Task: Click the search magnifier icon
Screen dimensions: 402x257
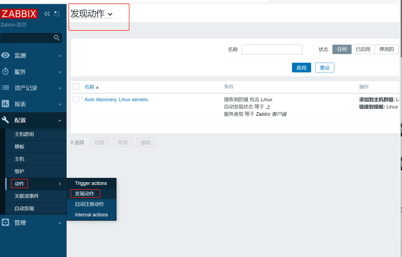Action: (x=57, y=38)
